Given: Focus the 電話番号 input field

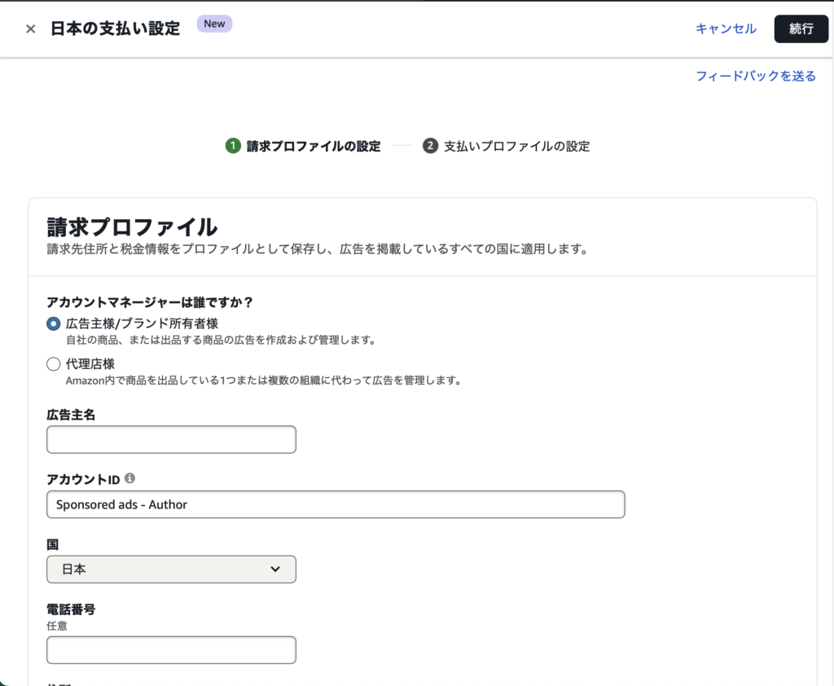Looking at the screenshot, I should (171, 650).
